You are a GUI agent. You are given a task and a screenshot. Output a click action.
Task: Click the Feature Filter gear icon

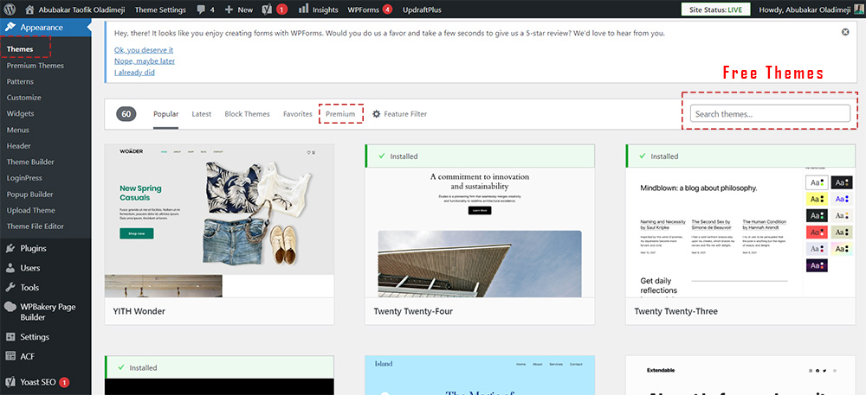click(x=376, y=114)
